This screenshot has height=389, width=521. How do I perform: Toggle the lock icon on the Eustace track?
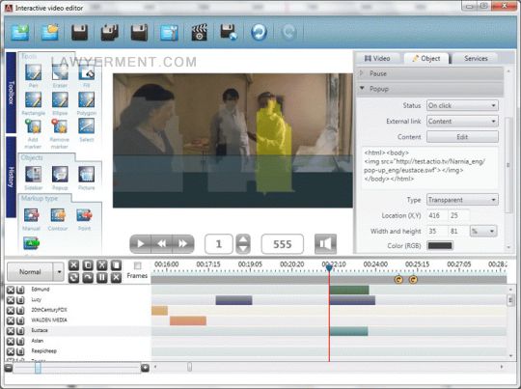pyautogui.click(x=20, y=331)
